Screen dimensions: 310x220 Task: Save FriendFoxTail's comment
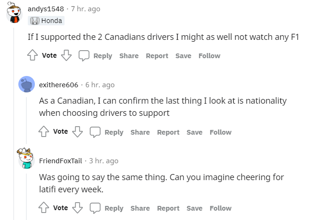194,208
